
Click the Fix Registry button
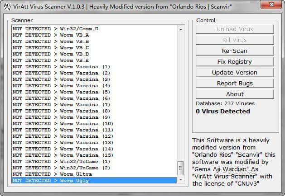coord(235,62)
